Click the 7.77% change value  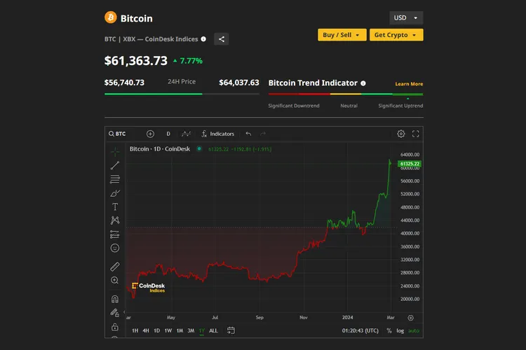click(191, 61)
